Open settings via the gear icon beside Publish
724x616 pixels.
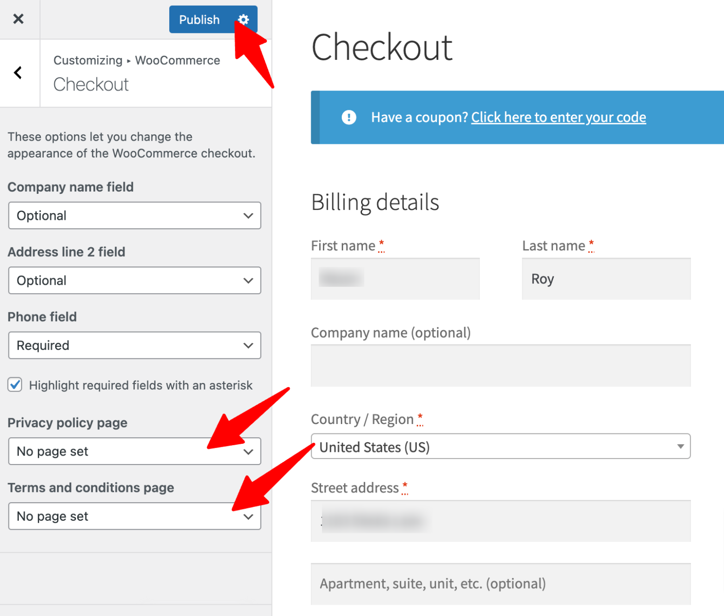coord(243,19)
